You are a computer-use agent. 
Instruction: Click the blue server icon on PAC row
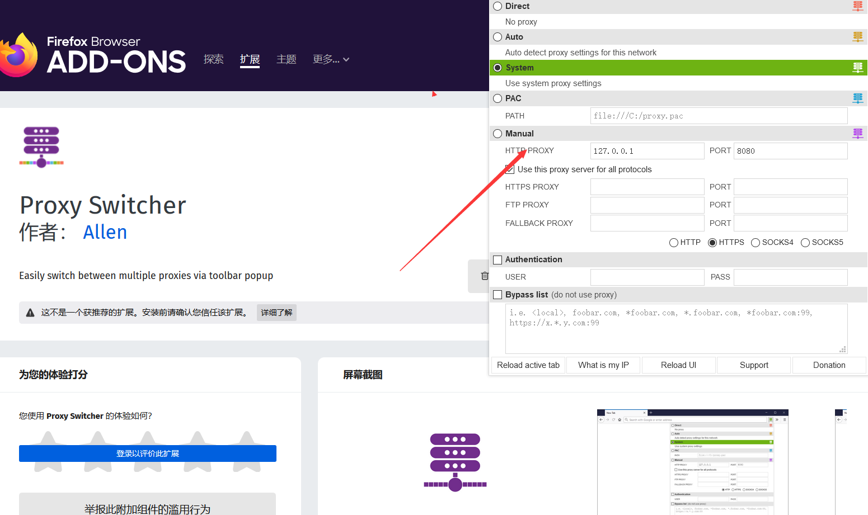(x=858, y=98)
